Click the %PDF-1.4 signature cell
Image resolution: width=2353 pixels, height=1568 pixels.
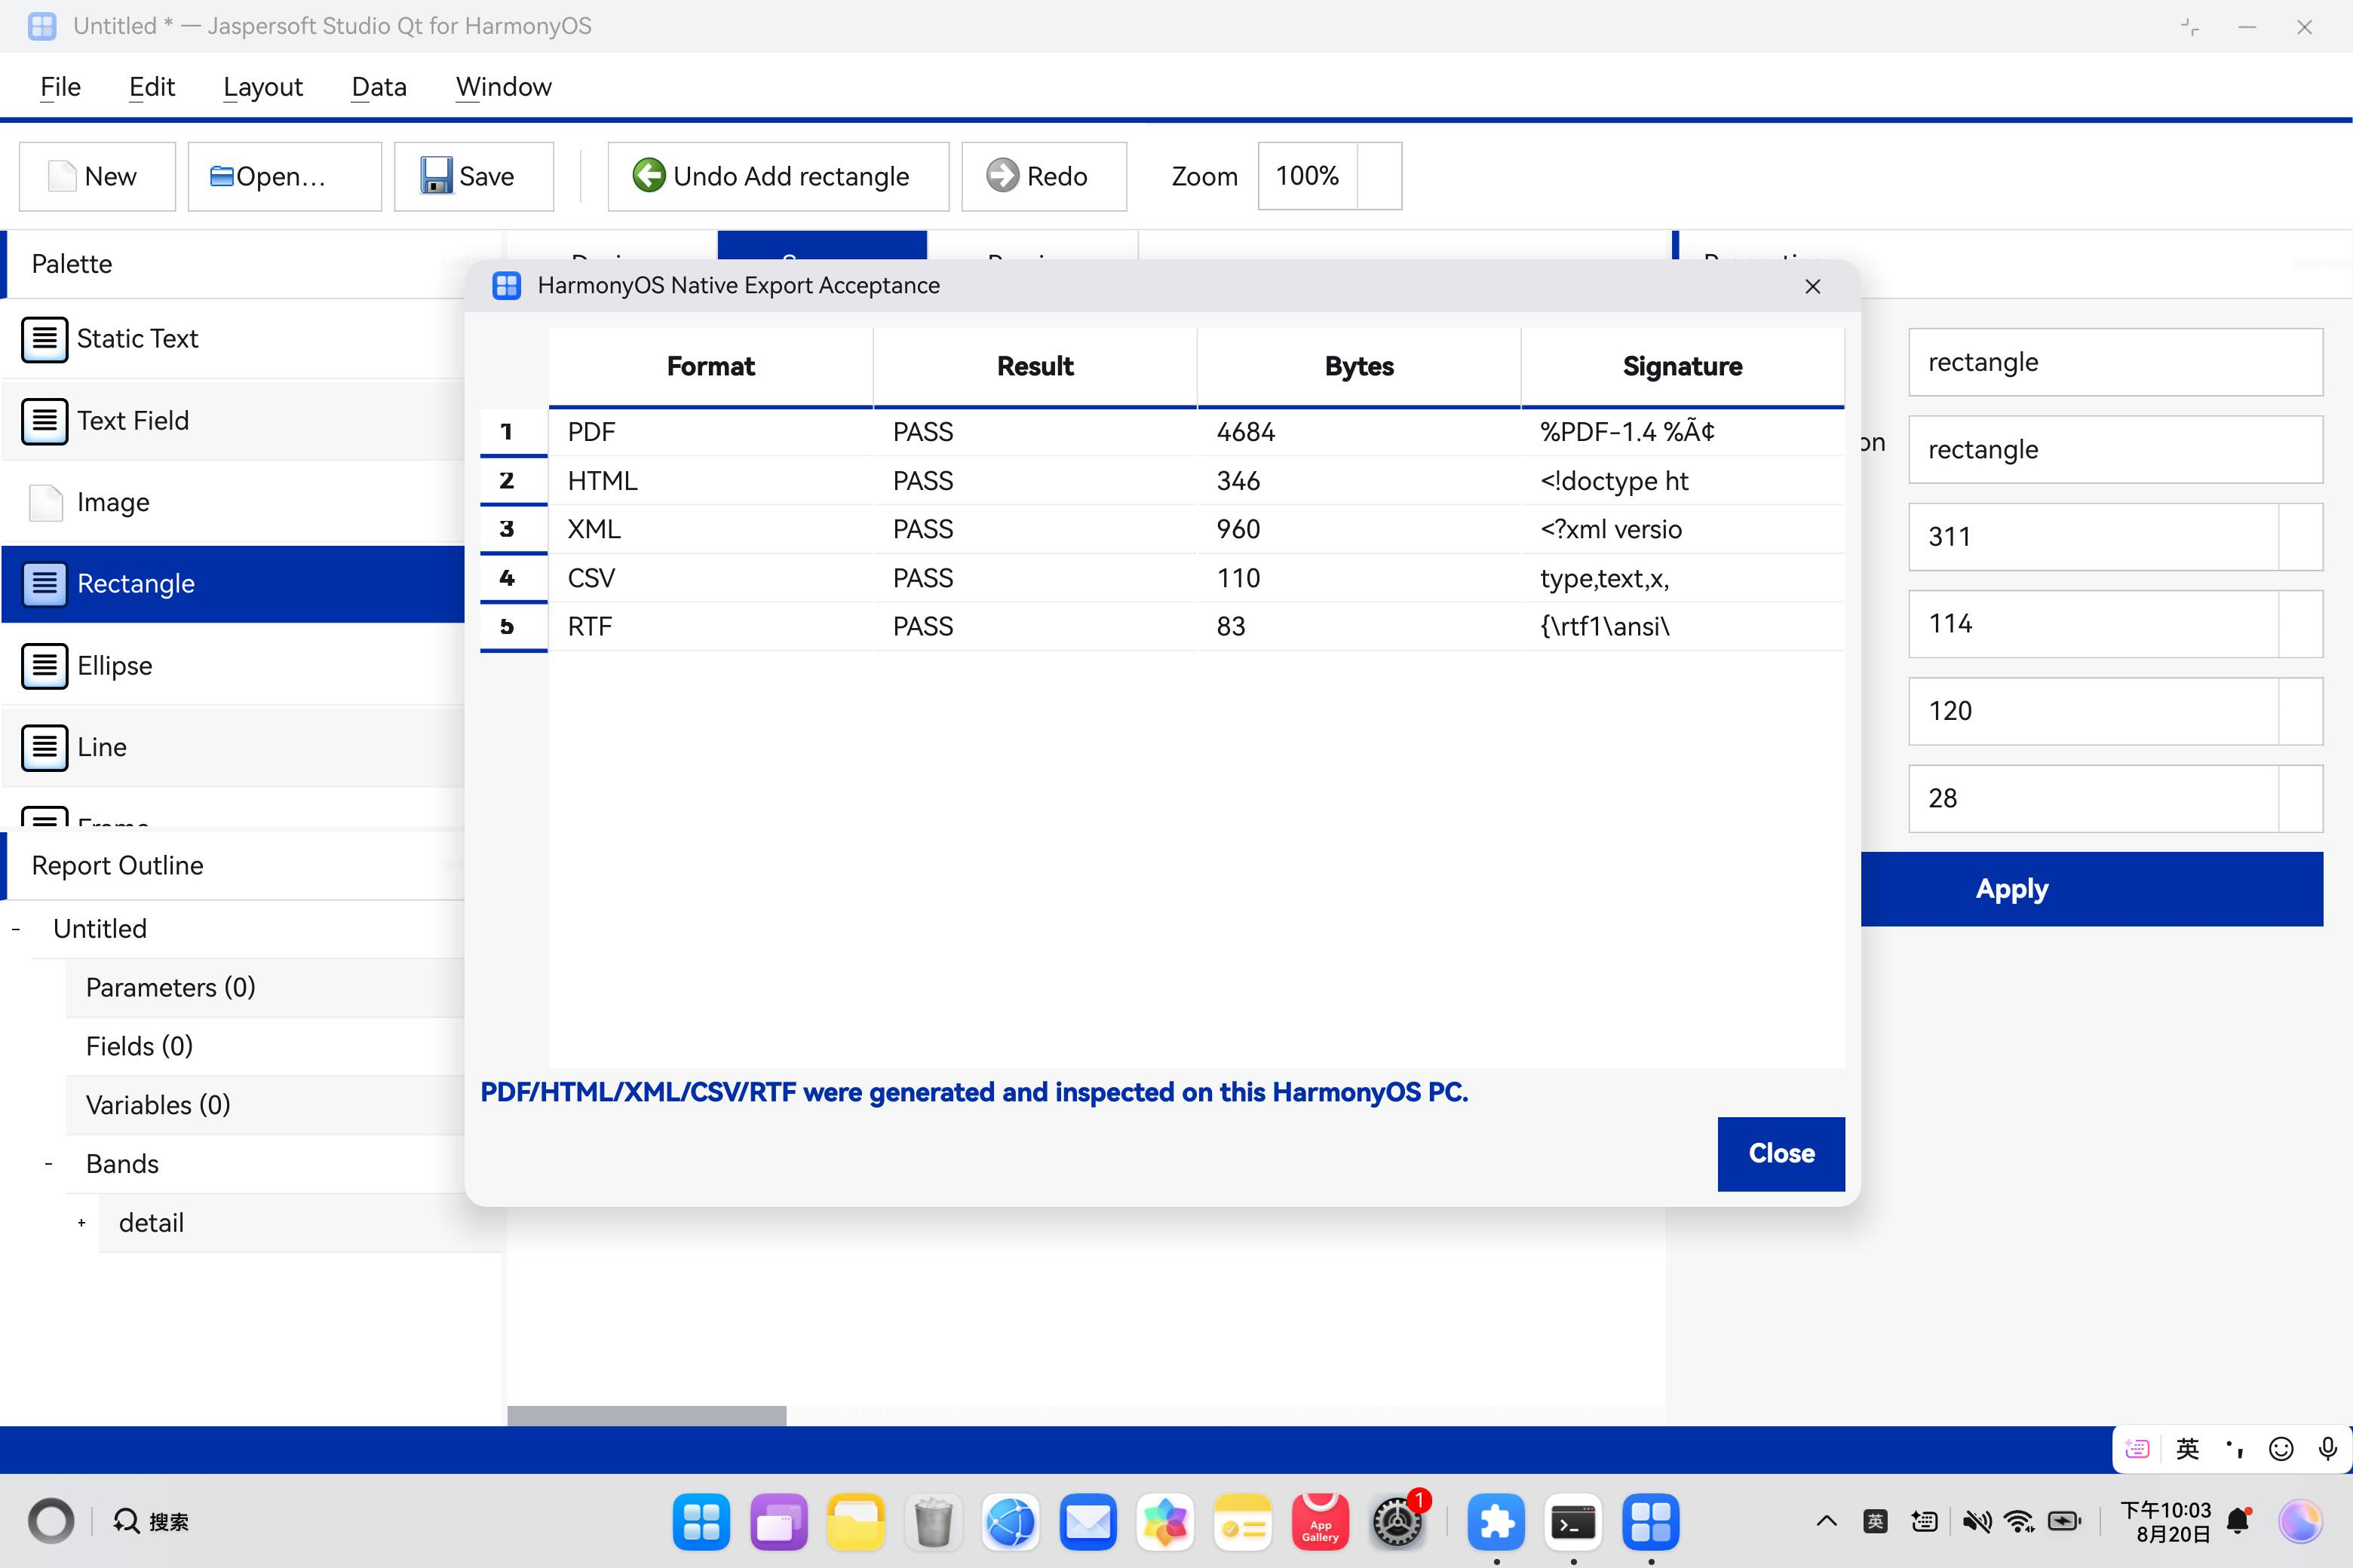click(x=1683, y=432)
